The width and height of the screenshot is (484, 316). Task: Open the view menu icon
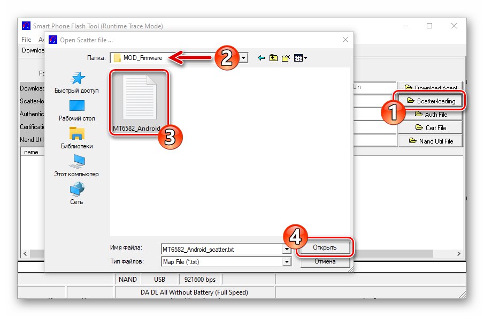(301, 58)
